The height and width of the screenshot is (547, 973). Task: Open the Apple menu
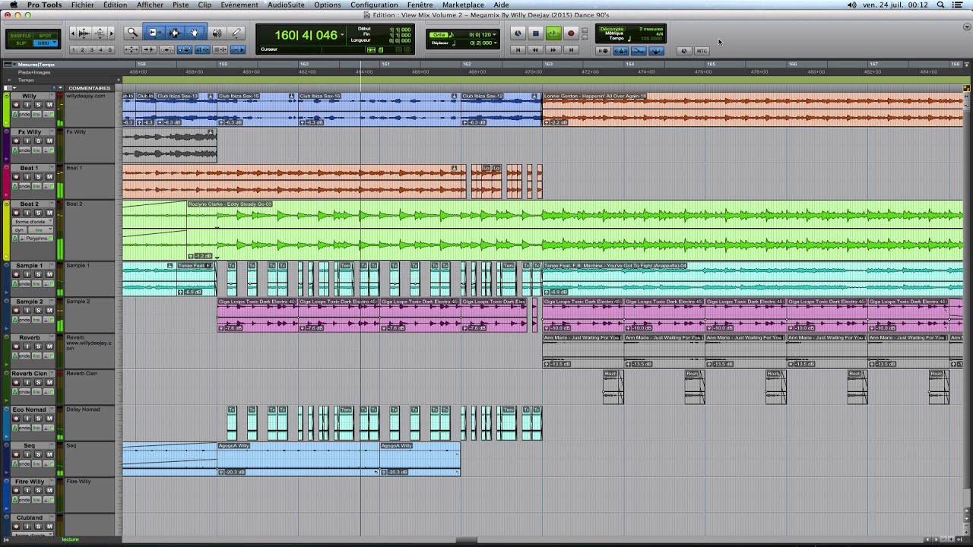(13, 5)
